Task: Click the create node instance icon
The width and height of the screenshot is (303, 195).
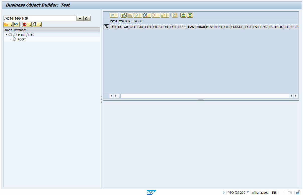Action: coord(124,15)
